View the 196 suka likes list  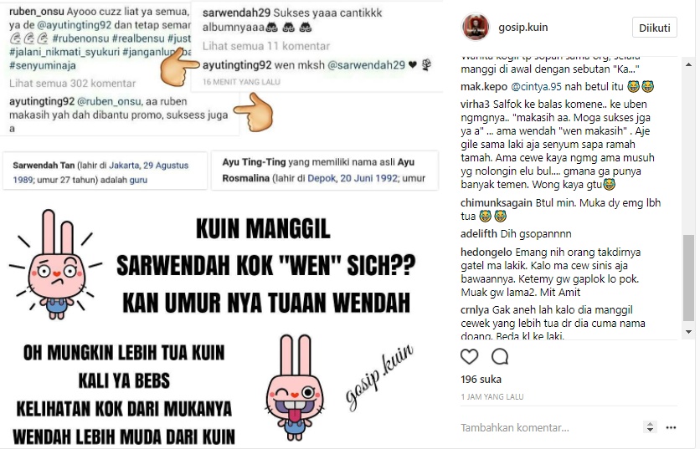[x=481, y=380]
